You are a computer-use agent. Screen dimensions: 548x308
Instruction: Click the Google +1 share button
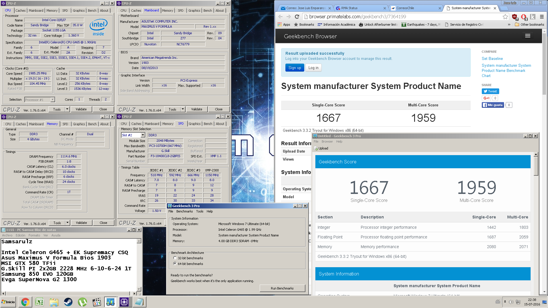pyautogui.click(x=486, y=98)
